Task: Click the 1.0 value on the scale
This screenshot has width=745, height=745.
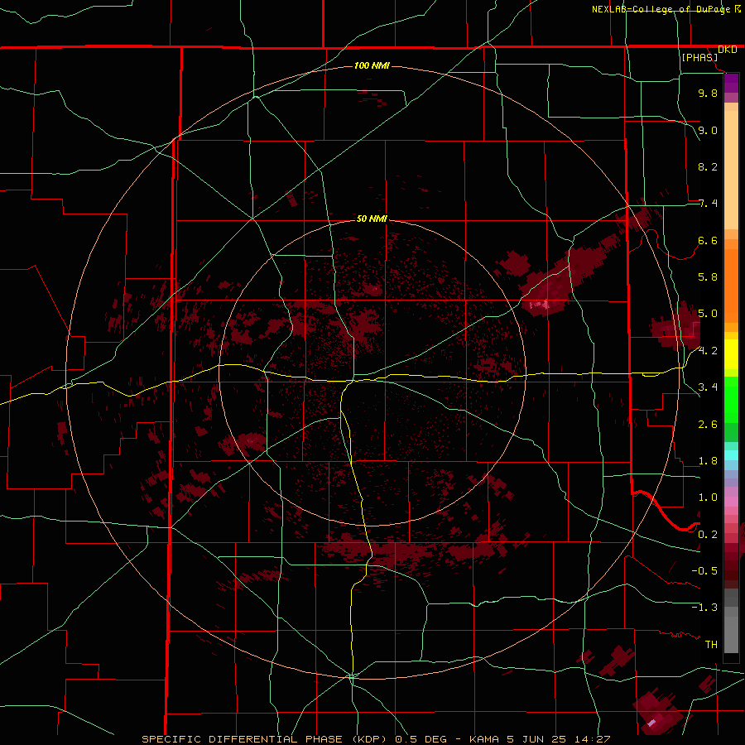Action: tap(708, 497)
